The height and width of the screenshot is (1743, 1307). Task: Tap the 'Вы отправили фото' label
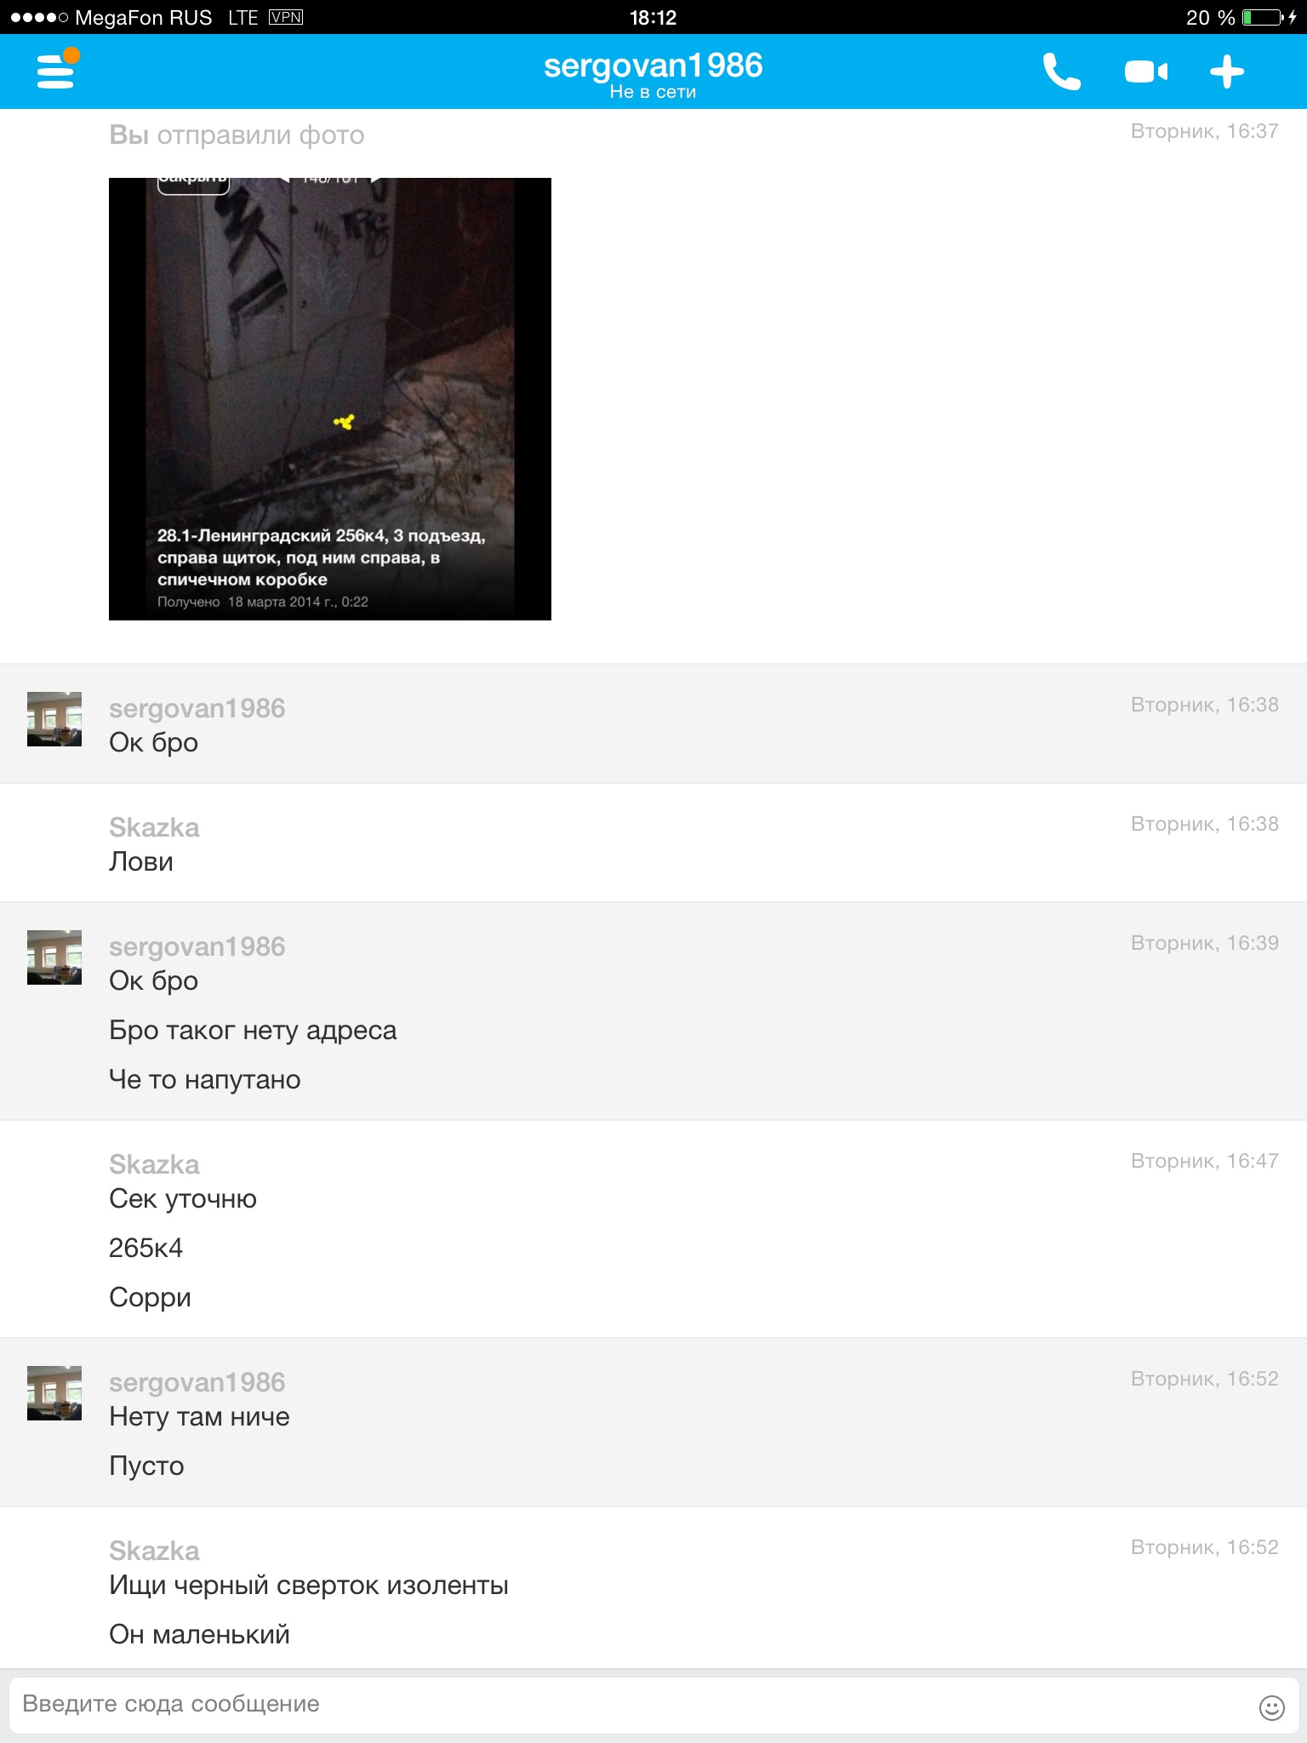237,134
